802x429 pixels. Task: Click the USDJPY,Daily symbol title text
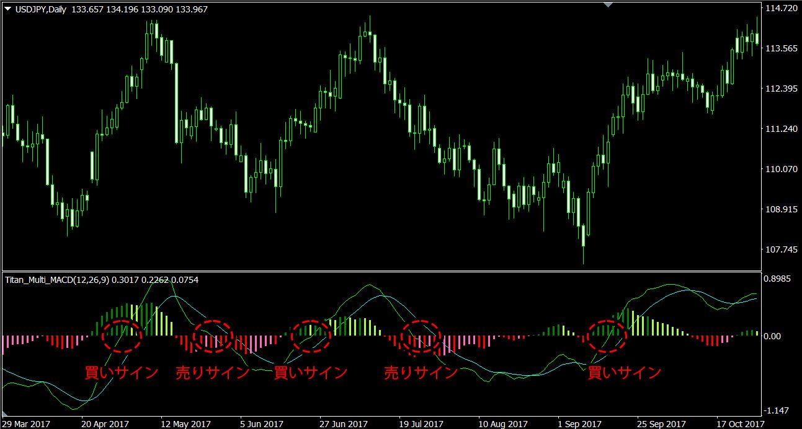click(40, 9)
